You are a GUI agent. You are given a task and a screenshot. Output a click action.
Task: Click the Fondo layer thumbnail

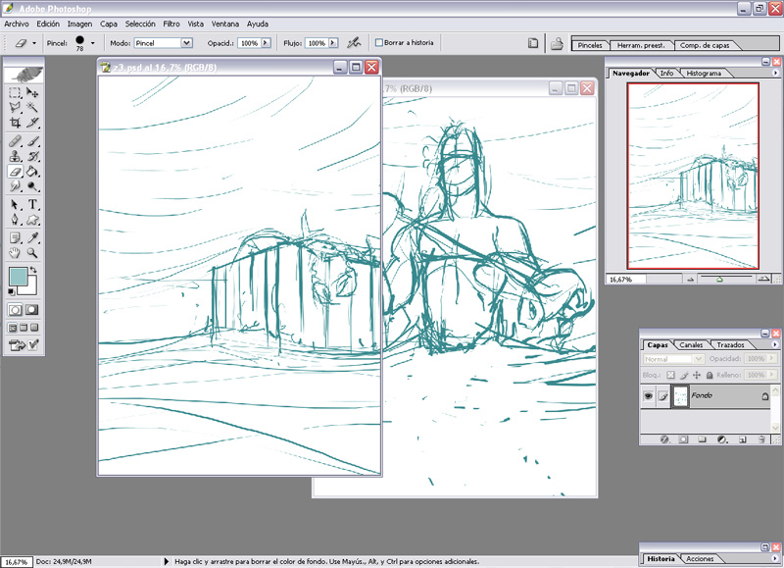coord(680,397)
